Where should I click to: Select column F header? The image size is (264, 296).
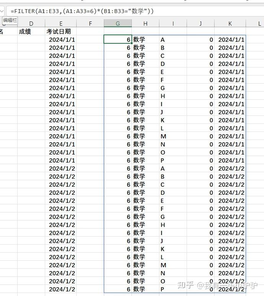[90, 24]
